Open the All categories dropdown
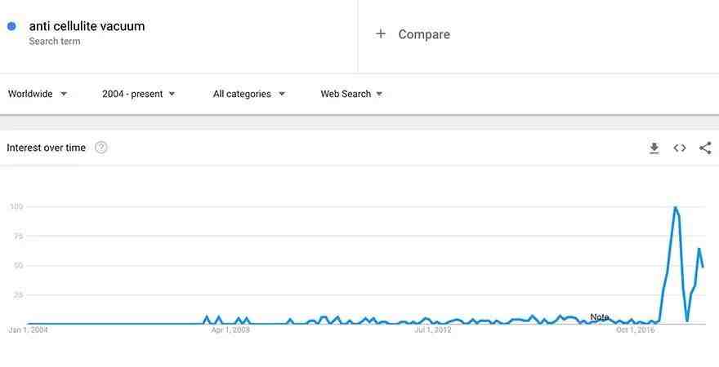Viewport: 719px width, 367px height. (249, 94)
